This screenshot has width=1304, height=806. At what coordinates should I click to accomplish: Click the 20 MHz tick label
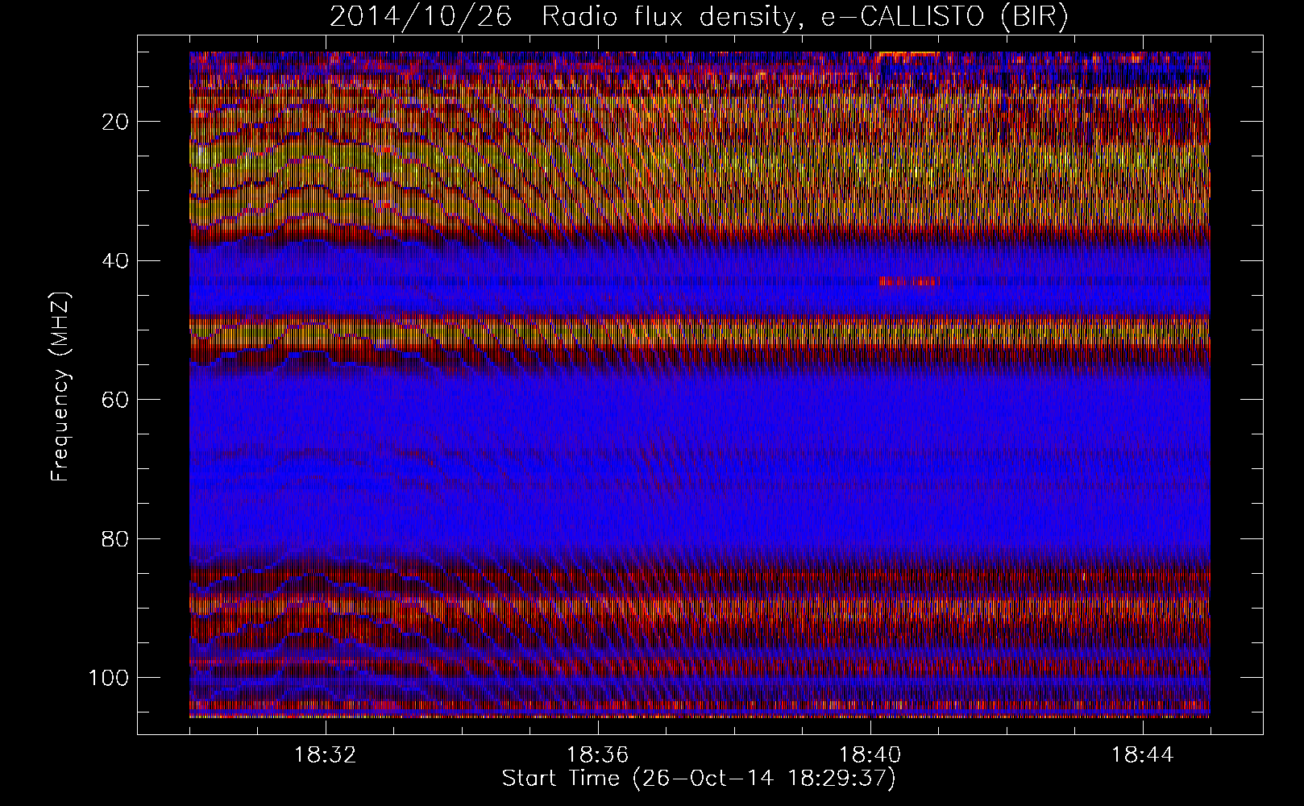click(116, 122)
